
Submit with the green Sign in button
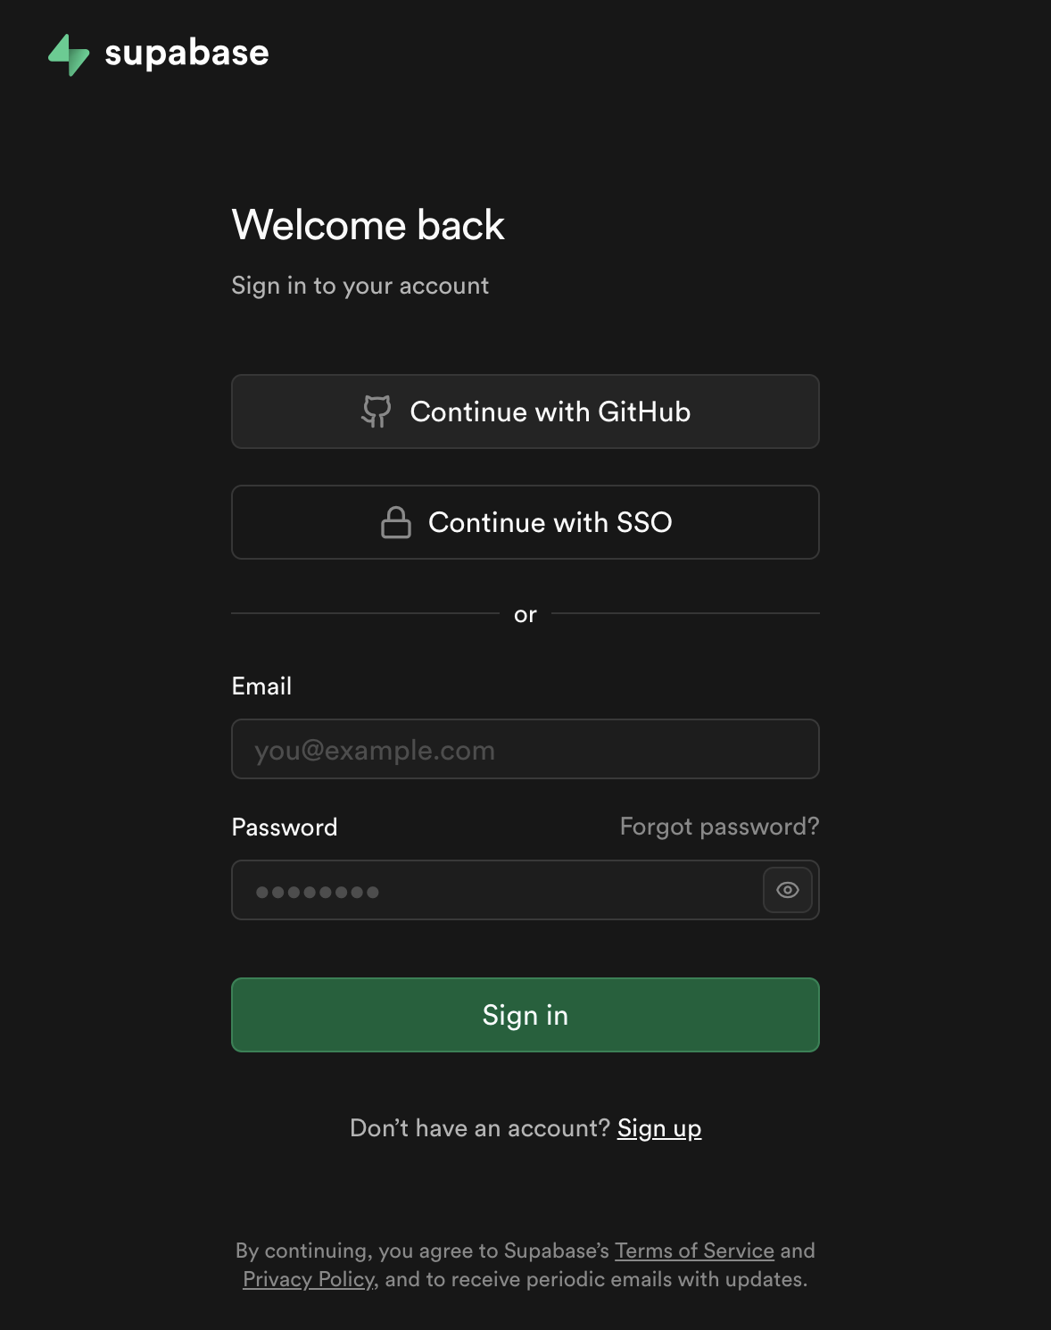point(525,1015)
